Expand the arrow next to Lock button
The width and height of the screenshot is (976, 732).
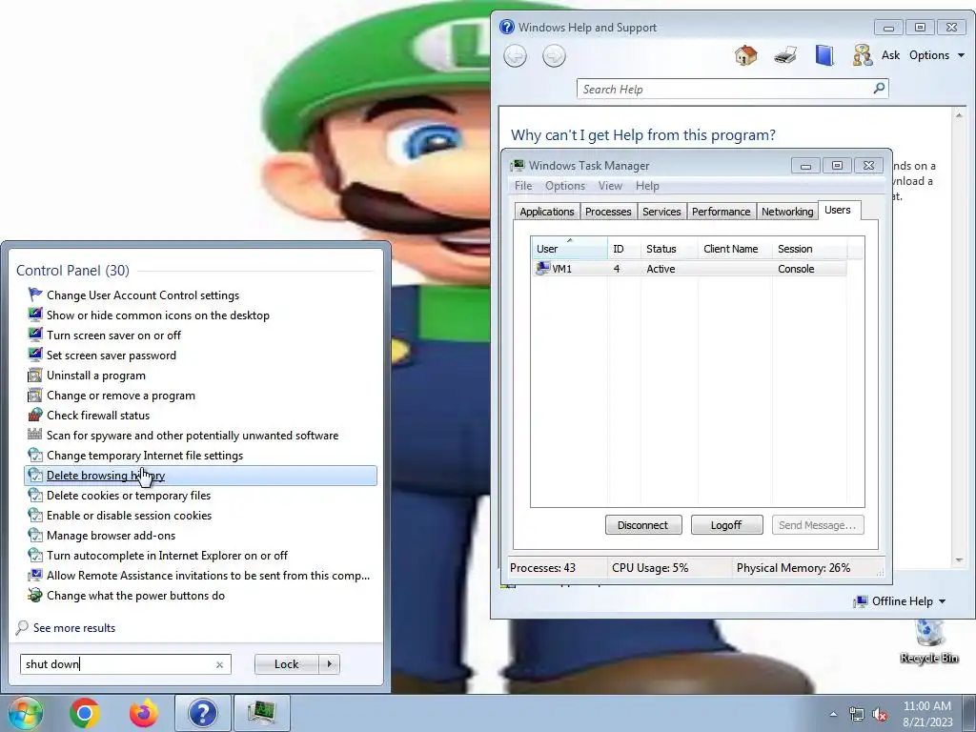329,664
